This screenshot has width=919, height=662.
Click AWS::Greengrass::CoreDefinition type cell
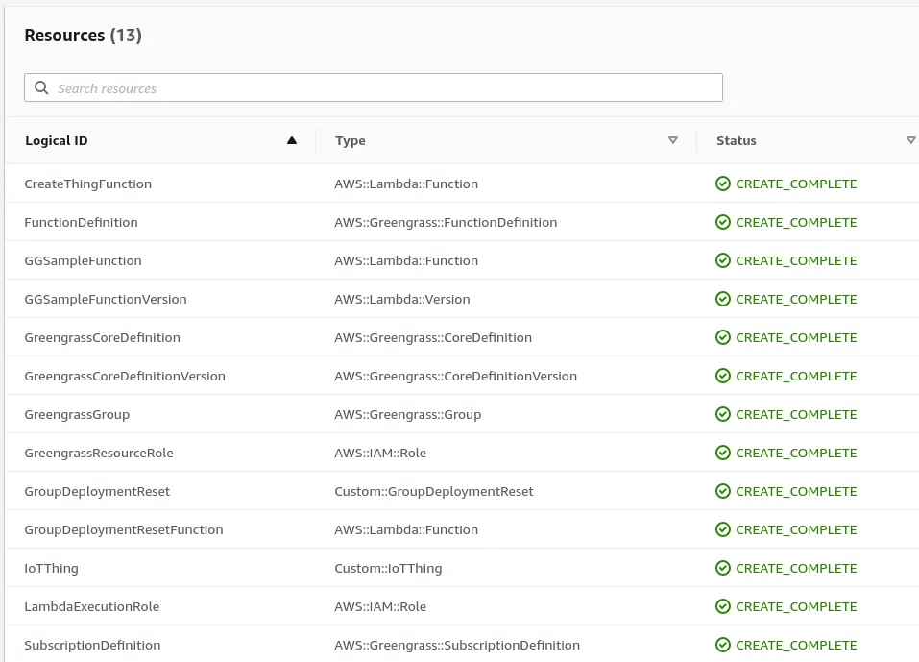[x=433, y=338]
